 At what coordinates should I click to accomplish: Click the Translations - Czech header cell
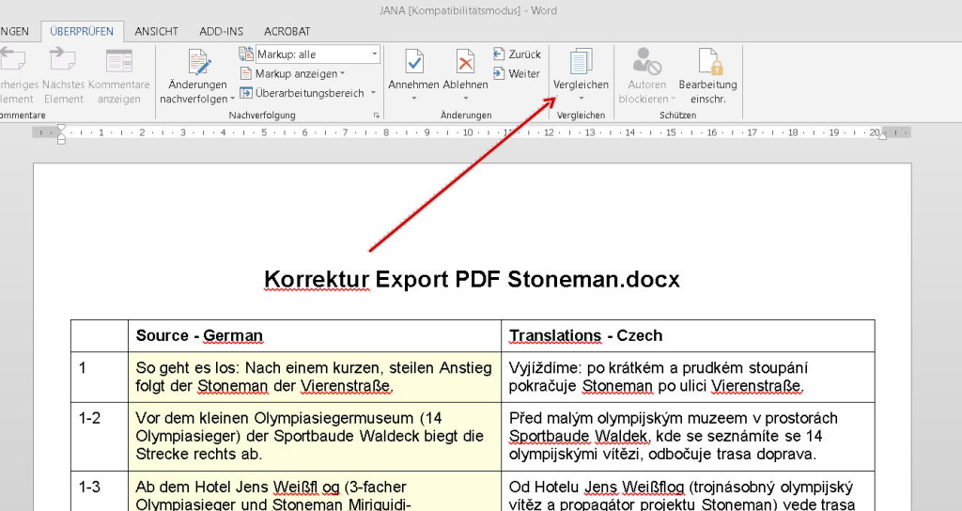(x=688, y=335)
